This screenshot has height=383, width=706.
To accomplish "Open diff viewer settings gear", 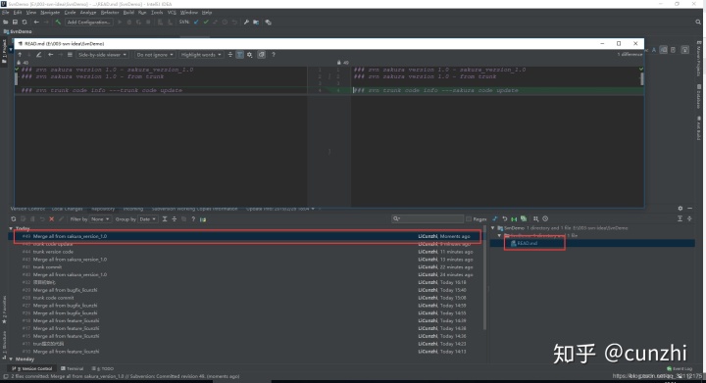I will click(x=249, y=55).
